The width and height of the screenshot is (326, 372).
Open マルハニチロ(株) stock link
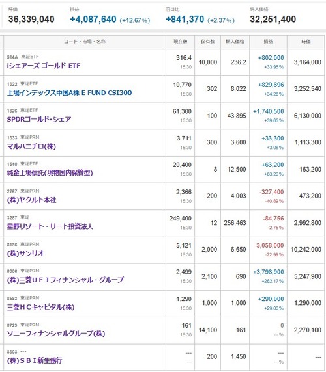point(31,146)
